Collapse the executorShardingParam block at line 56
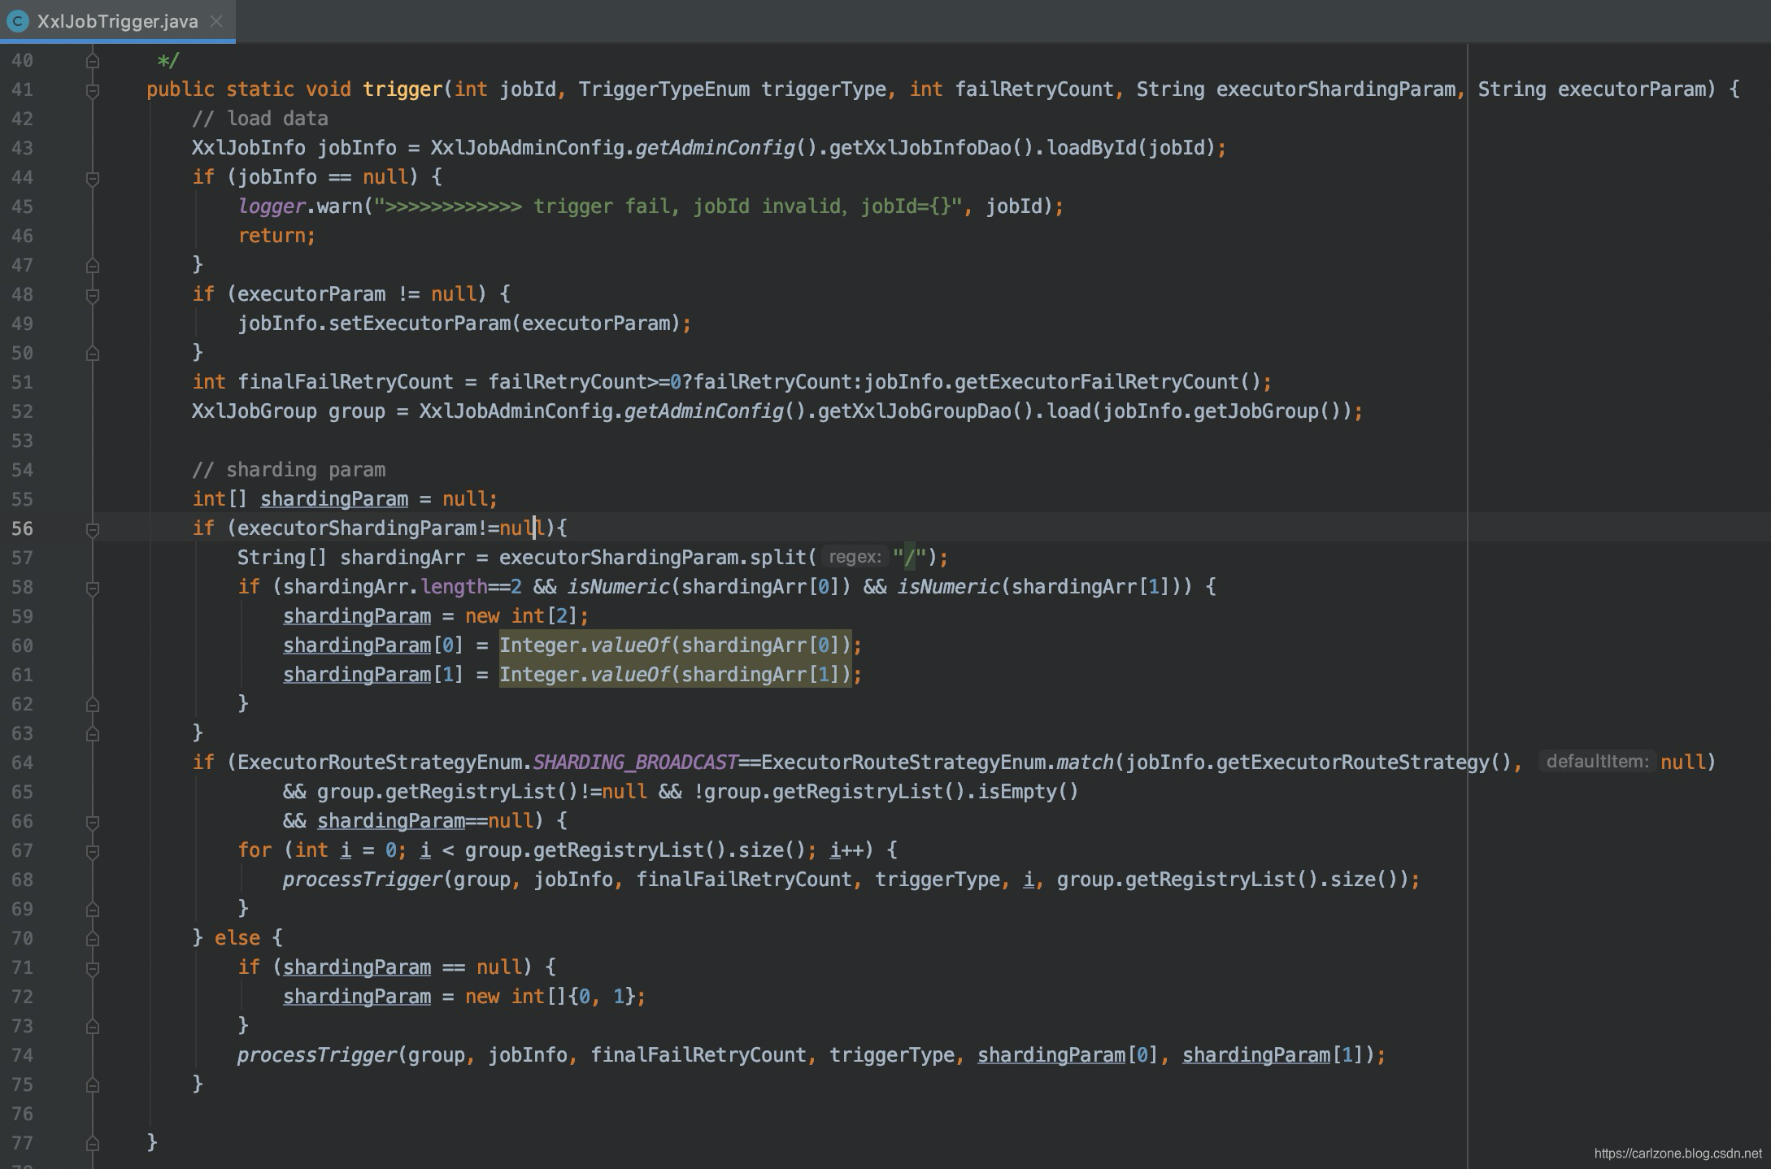The image size is (1771, 1169). 93,529
